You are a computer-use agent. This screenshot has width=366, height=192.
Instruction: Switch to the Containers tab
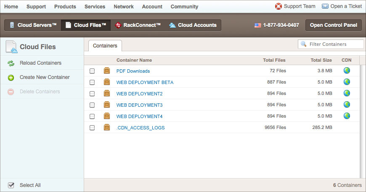coord(105,46)
